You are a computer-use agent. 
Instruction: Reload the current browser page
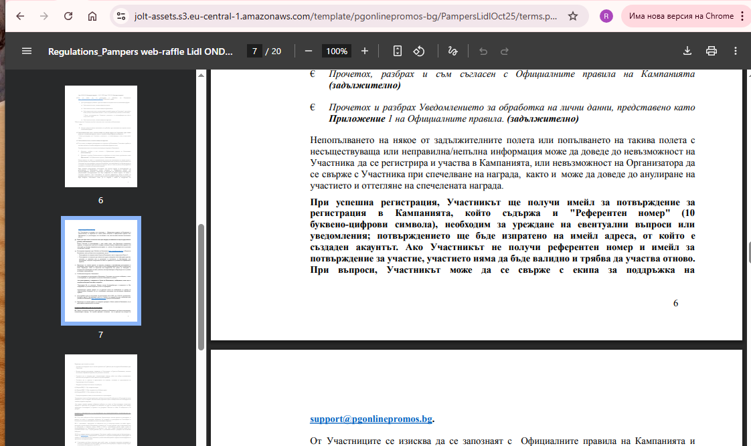pos(68,16)
